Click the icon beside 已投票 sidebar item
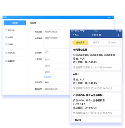 (x=6, y=44)
